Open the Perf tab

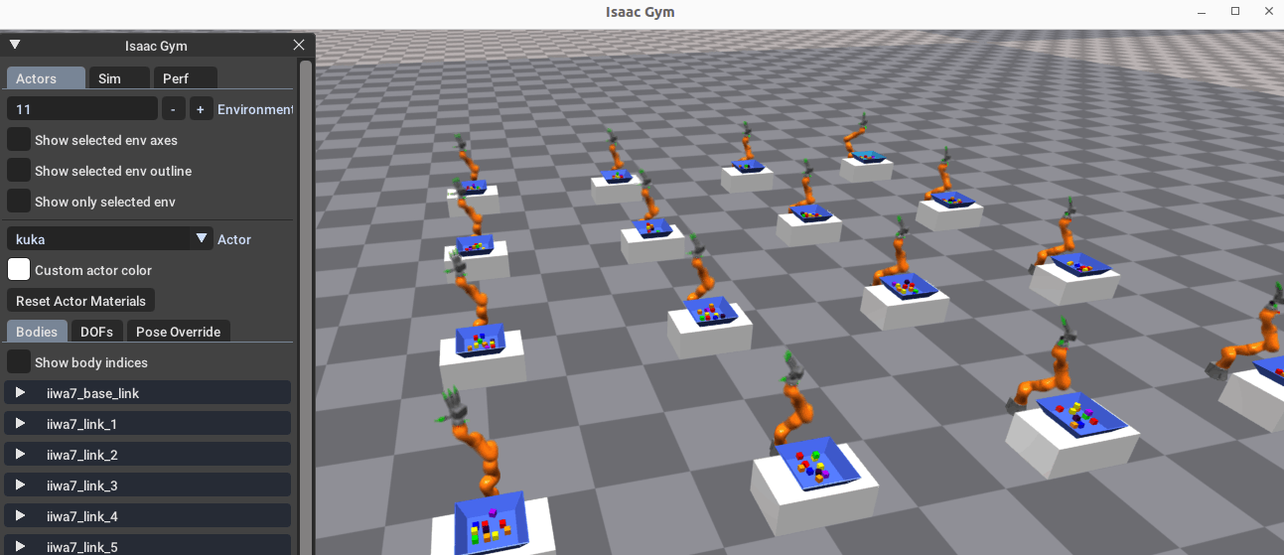click(x=185, y=78)
